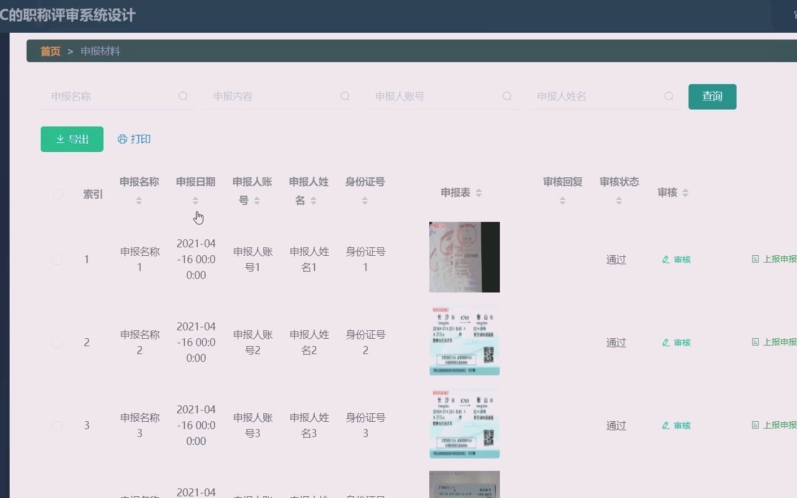The height and width of the screenshot is (498, 797).
Task: Click the 上报申报 link in row 2
Action: pyautogui.click(x=774, y=342)
